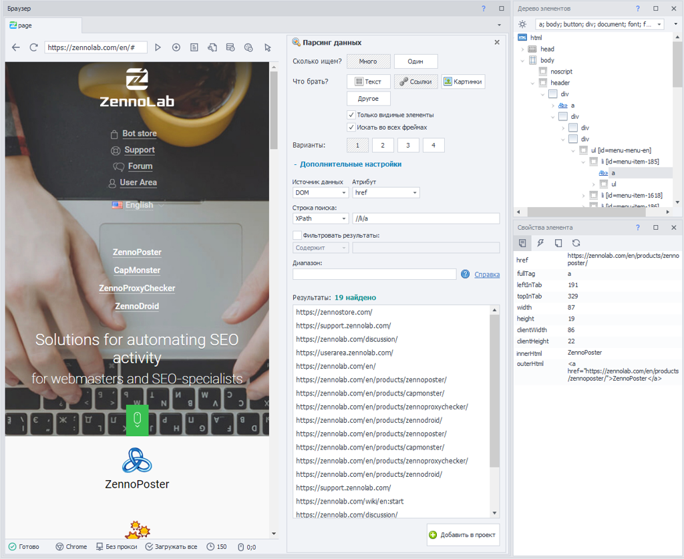Screen dimensions: 684x559
Task: Select the 'header' node in element tree
Action: click(560, 83)
